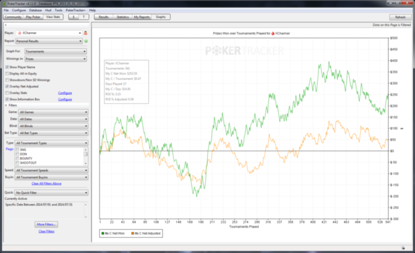The image size is (415, 253).
Task: Click the player icon beside XCharmer dropdown
Action: point(85,33)
